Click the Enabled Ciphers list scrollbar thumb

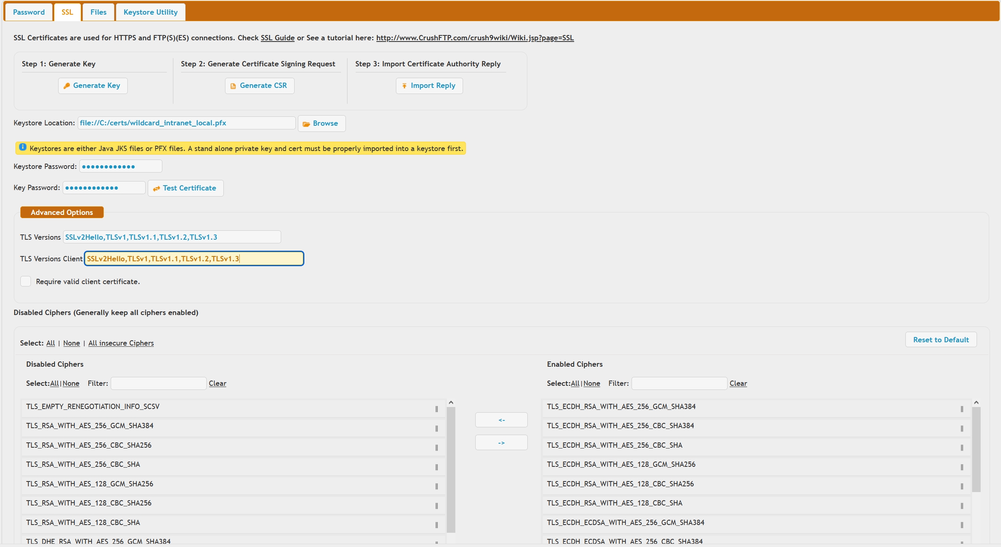[976, 449]
